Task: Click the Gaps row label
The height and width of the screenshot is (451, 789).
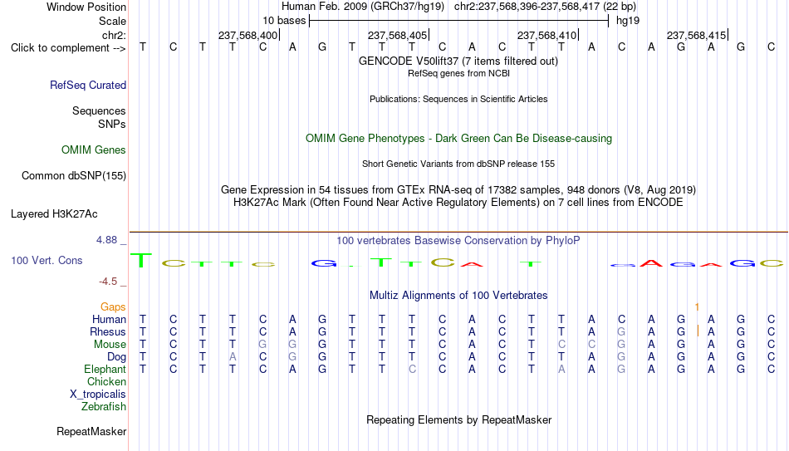Action: (113, 307)
